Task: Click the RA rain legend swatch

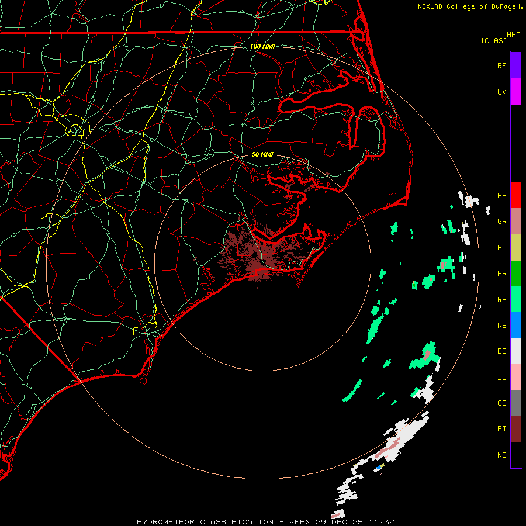Action: click(x=516, y=299)
